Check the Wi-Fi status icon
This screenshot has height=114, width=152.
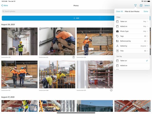pyautogui.click(x=142, y=1)
